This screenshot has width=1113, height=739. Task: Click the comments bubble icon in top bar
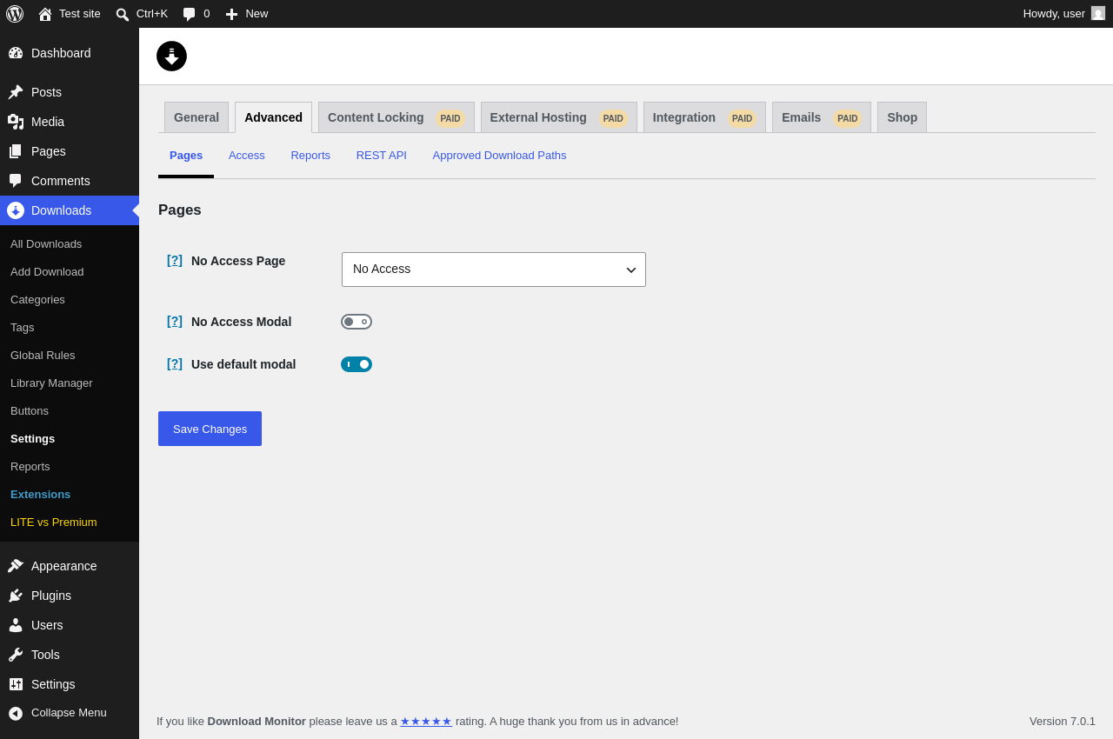coord(190,14)
